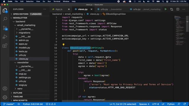Change language mode Python in status bar
This screenshot has width=189, height=106.
pos(171,104)
